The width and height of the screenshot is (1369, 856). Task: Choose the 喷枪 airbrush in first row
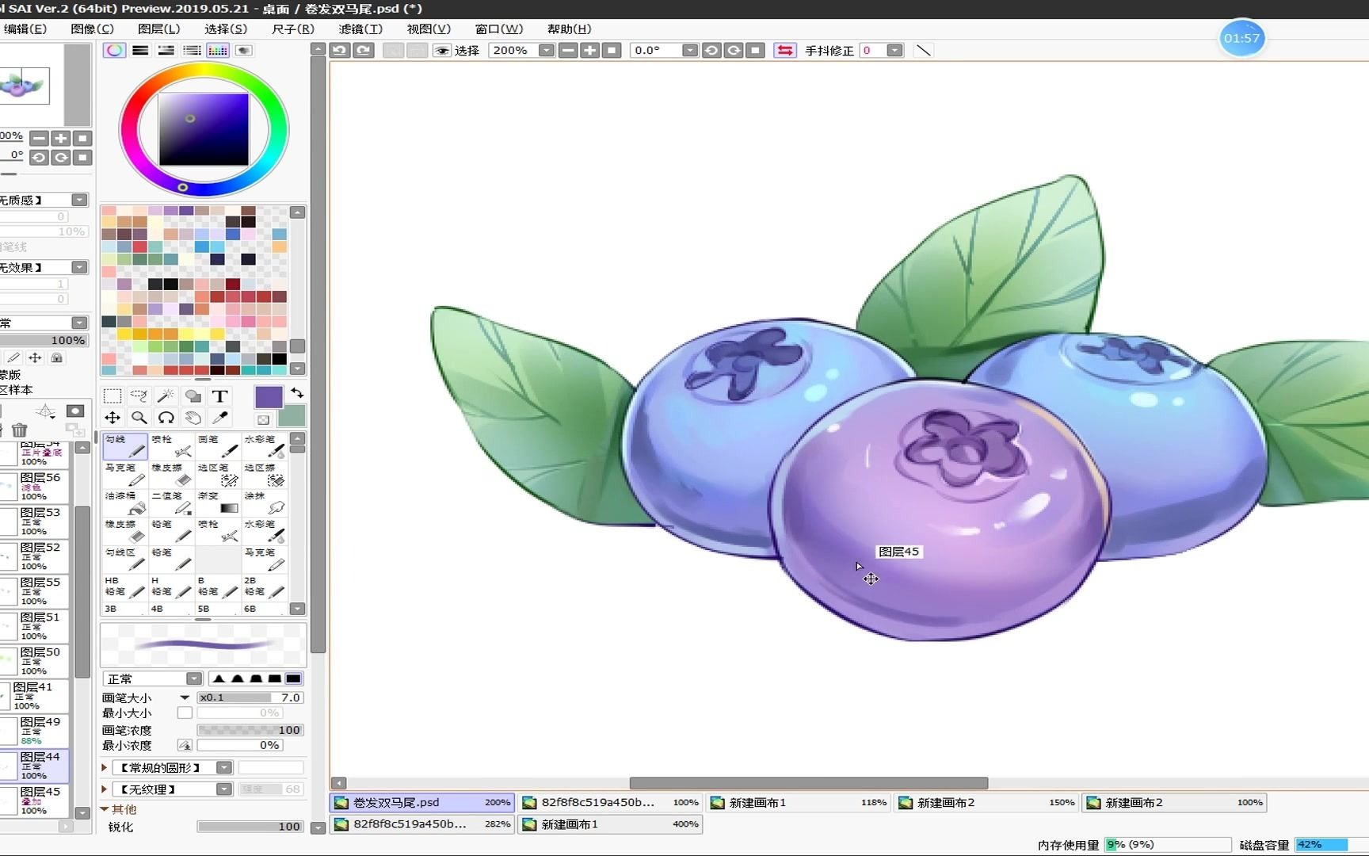[172, 446]
